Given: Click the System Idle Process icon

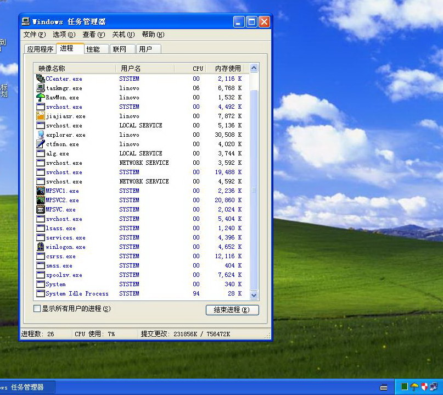Looking at the screenshot, I should pos(41,293).
